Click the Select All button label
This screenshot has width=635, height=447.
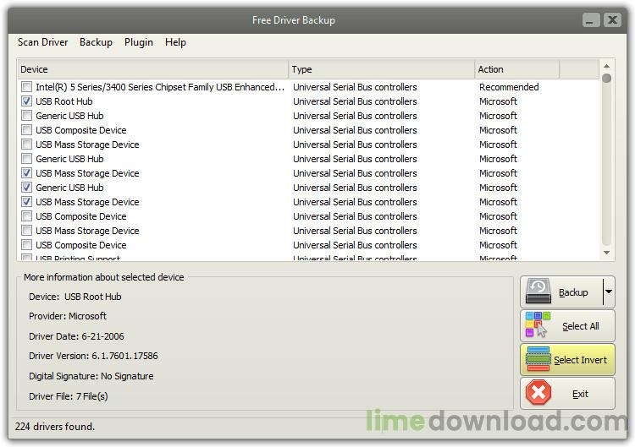pos(580,326)
